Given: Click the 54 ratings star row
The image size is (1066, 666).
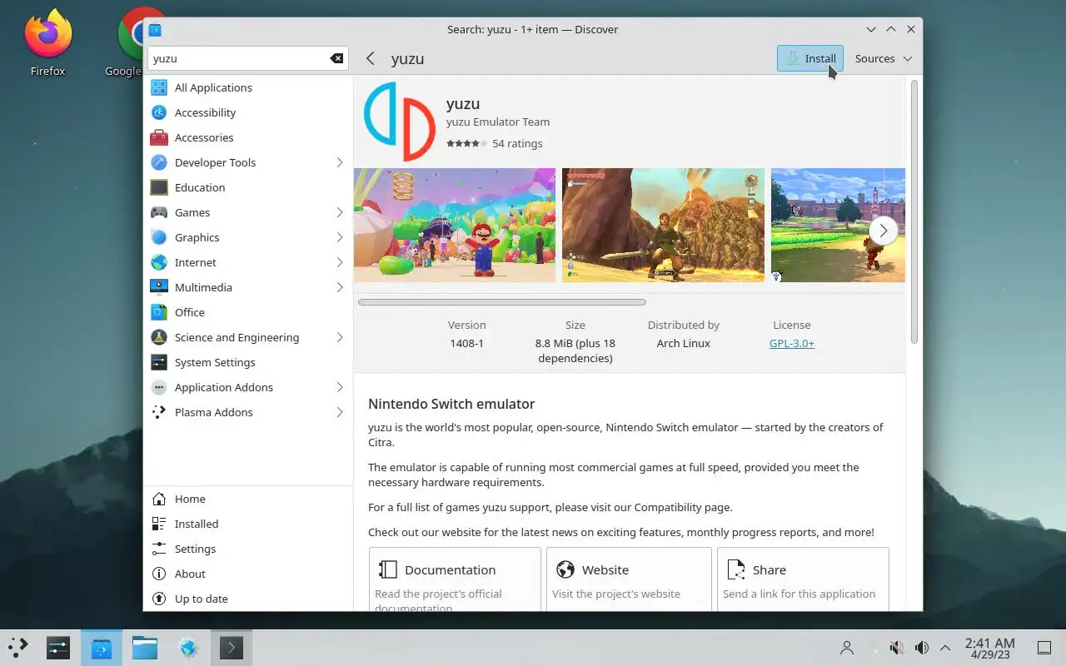Looking at the screenshot, I should click(494, 143).
